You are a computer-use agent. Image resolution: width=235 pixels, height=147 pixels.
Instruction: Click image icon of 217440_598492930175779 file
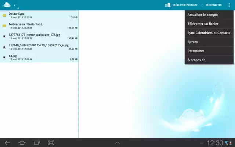pyautogui.click(x=4, y=47)
